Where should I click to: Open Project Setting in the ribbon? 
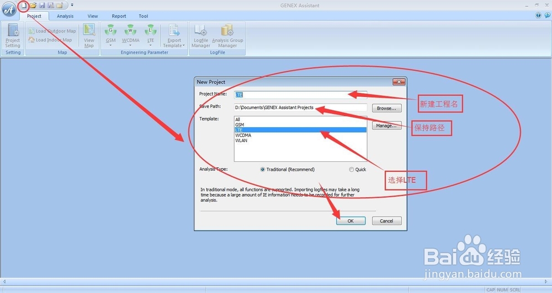tap(13, 35)
